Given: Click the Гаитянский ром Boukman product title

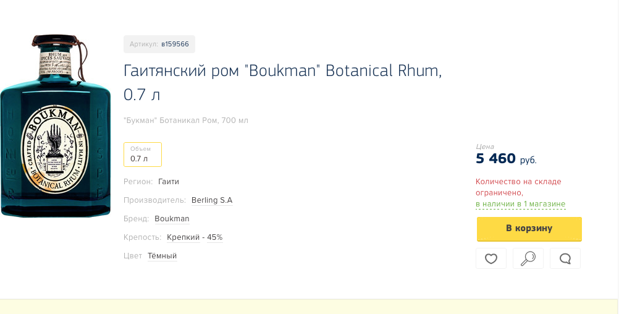Looking at the screenshot, I should [x=282, y=83].
